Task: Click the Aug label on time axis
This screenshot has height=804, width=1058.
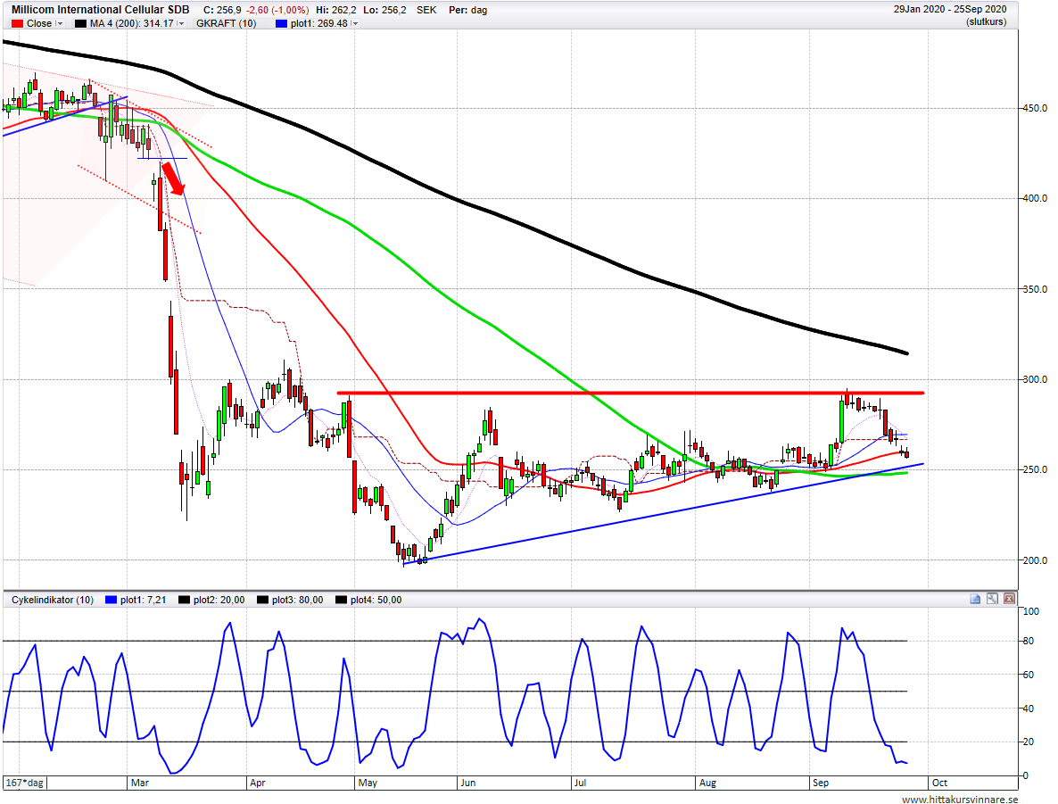Action: [707, 783]
